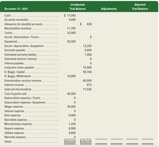The width and height of the screenshot is (159, 147).
Task: Select the Merchandise inventory value 11,700
Action: [x=71, y=28]
